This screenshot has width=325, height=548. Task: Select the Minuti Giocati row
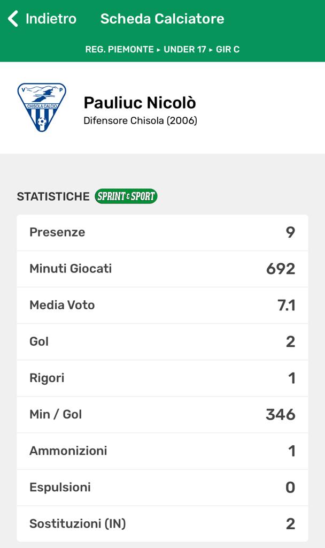point(162,269)
